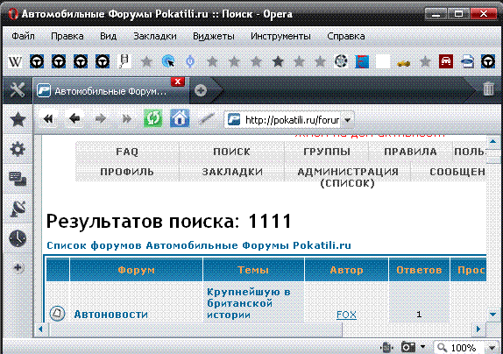Open the closed tabs trash can
Image resolution: width=503 pixels, height=354 pixels.
488,88
